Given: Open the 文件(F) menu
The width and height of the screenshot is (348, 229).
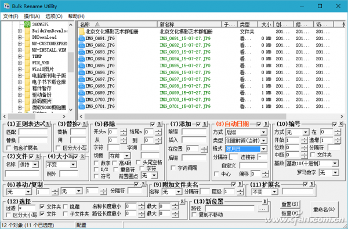Looking at the screenshot, I should pyautogui.click(x=10, y=16).
